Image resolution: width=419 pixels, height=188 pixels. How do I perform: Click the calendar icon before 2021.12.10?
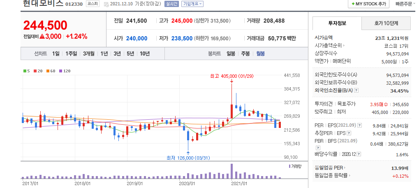pos(106,4)
